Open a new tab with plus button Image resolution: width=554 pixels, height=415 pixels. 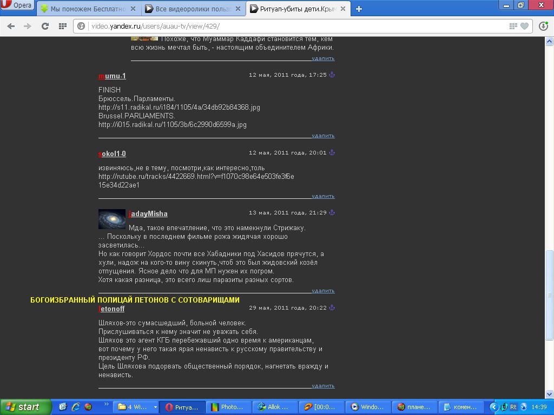click(359, 9)
